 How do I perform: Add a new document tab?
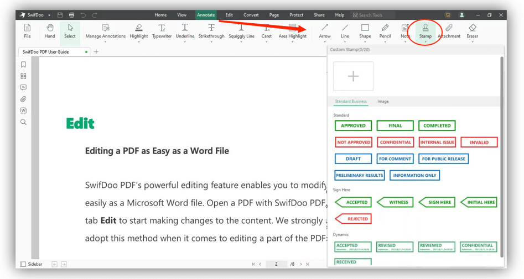tap(96, 52)
